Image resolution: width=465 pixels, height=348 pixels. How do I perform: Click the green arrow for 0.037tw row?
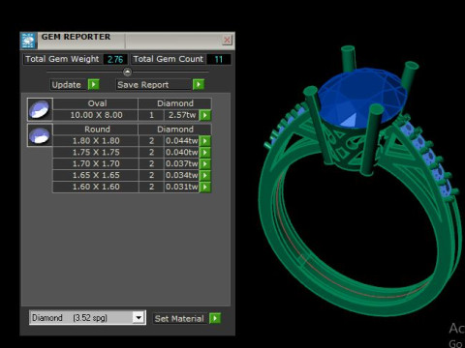[205, 163]
